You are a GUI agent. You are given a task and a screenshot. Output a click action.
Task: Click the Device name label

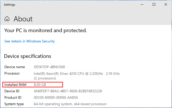click(x=14, y=67)
